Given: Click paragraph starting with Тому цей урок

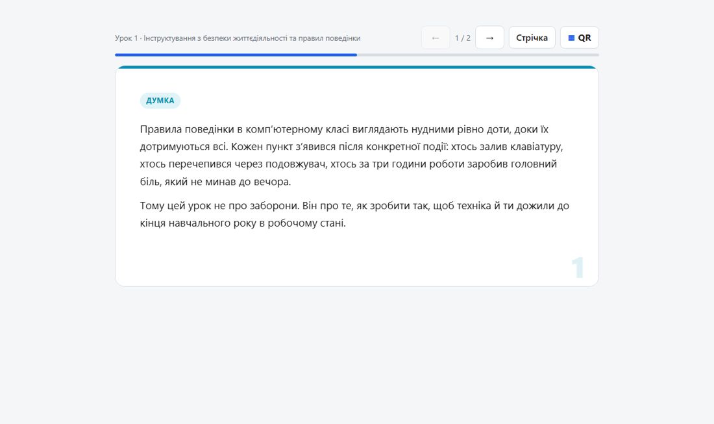Looking at the screenshot, I should click(x=354, y=214).
